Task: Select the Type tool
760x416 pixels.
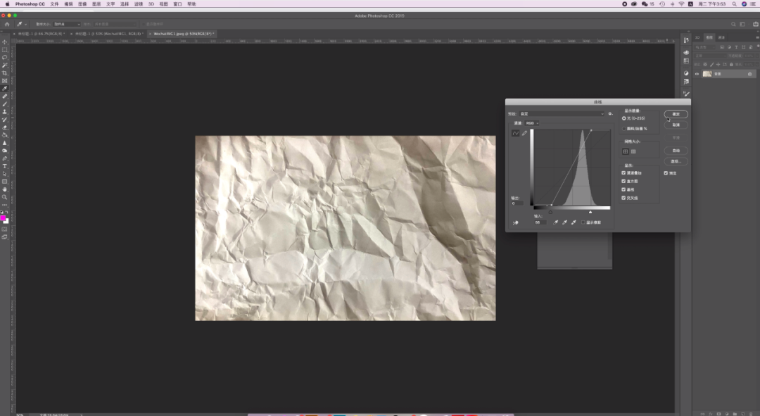Action: (x=4, y=166)
